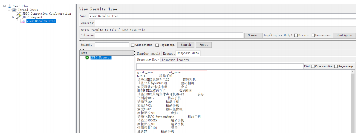Click the 诺基亚5800XM result row
This screenshot has height=136, width=358.
tap(160, 120)
